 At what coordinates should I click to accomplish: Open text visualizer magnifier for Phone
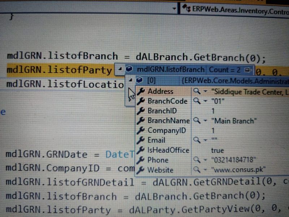tap(197, 160)
